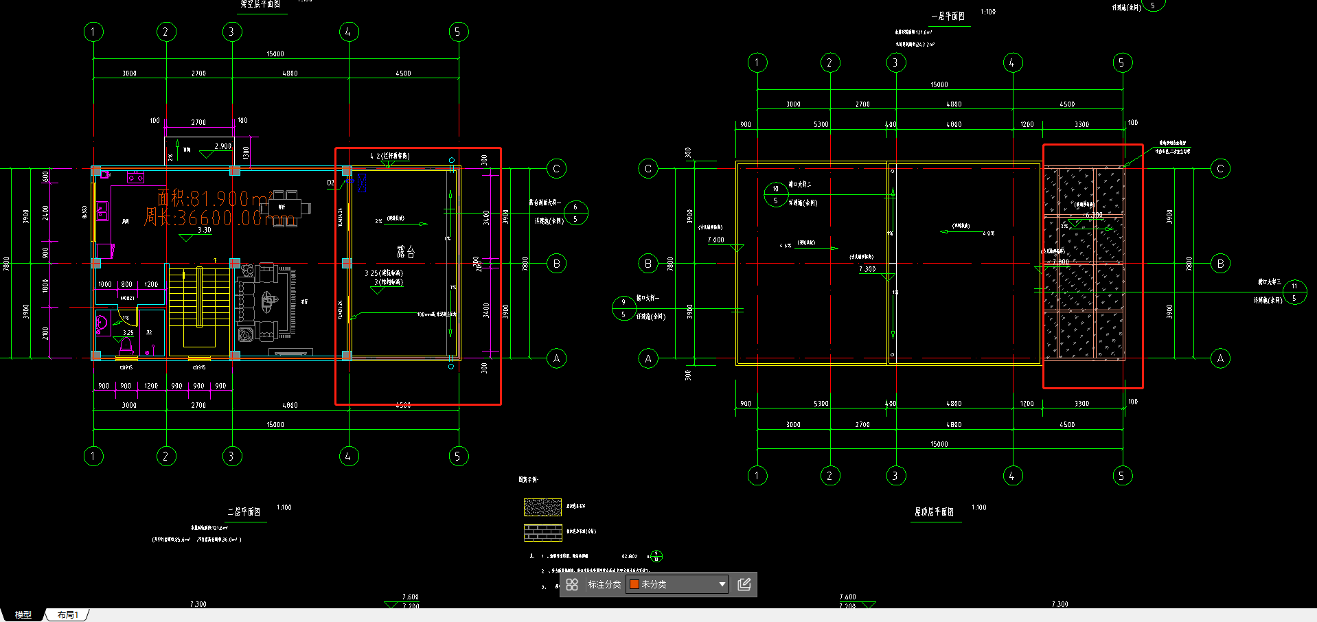
Task: Switch to the 布局1 layout tab
Action: (x=67, y=614)
